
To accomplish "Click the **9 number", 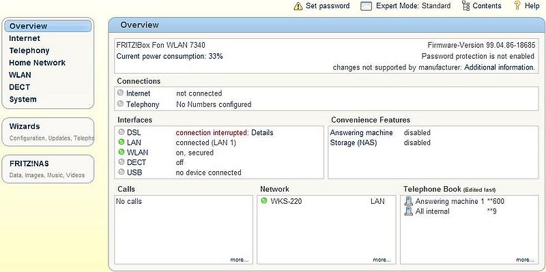I will (491, 211).
